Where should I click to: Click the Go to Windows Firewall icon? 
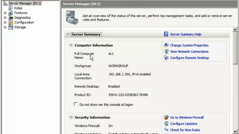click(166, 118)
